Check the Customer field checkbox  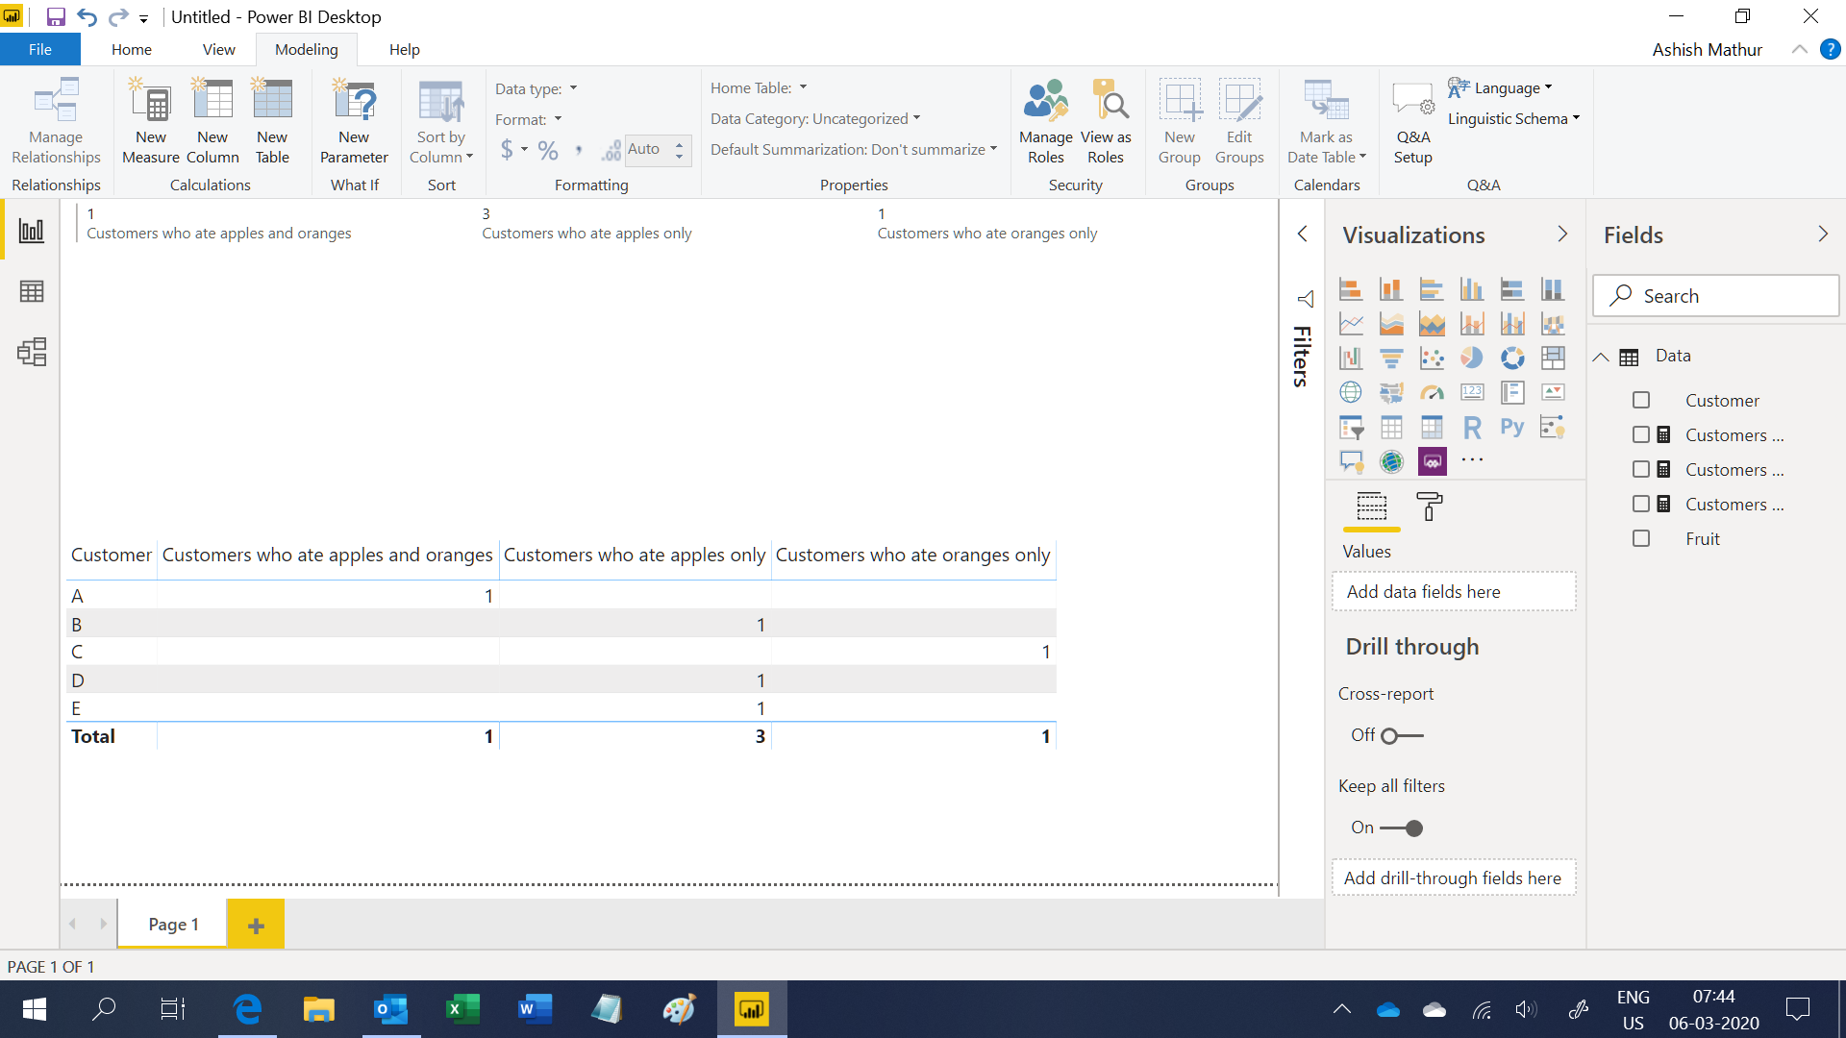tap(1641, 401)
